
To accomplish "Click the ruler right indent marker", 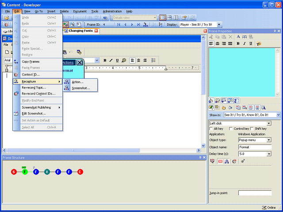I will (x=166, y=69).
